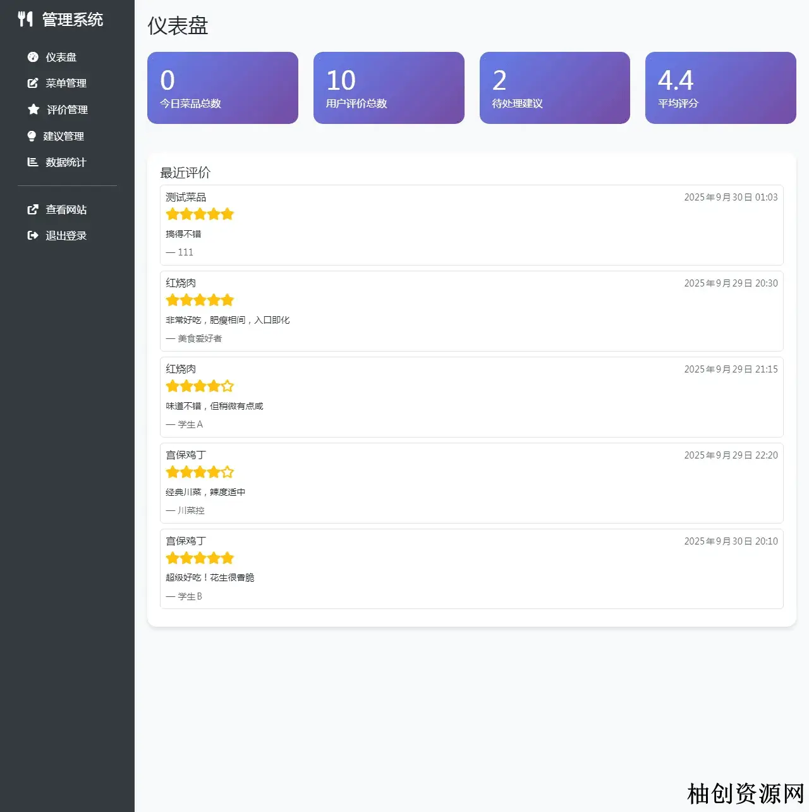Click the lightbulb icon for suggestions

tap(32, 136)
